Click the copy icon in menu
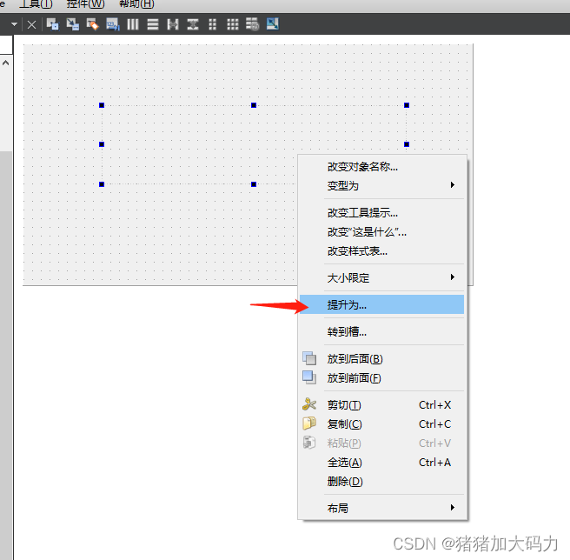Viewport: 570px width, 560px height. click(x=309, y=423)
